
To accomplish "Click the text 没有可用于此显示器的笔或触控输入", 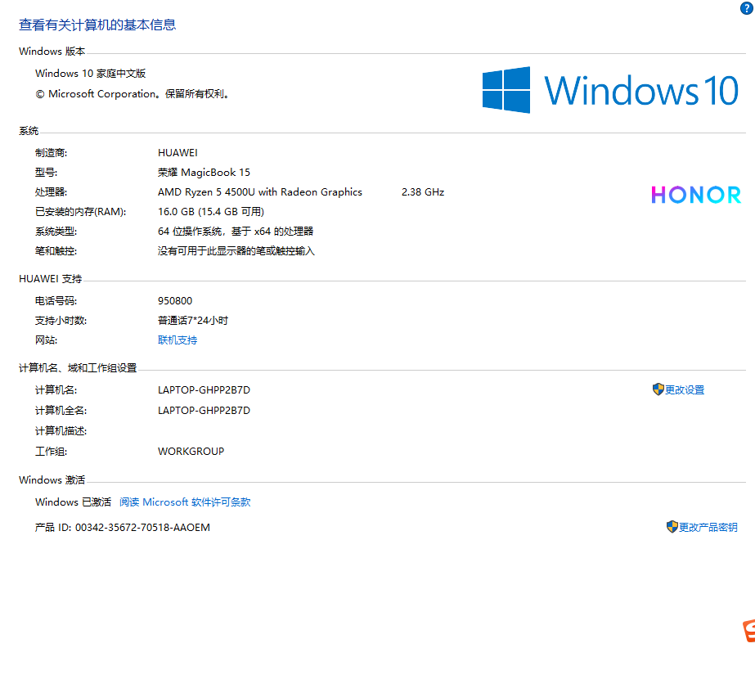I will 236,251.
